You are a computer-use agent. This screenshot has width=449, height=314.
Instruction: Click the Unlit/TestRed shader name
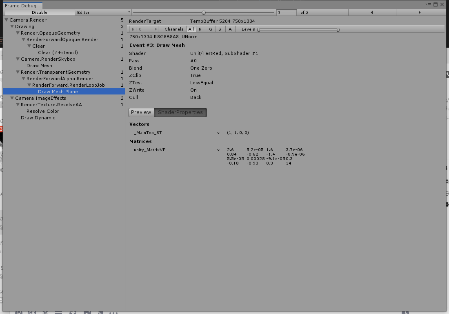pos(224,53)
